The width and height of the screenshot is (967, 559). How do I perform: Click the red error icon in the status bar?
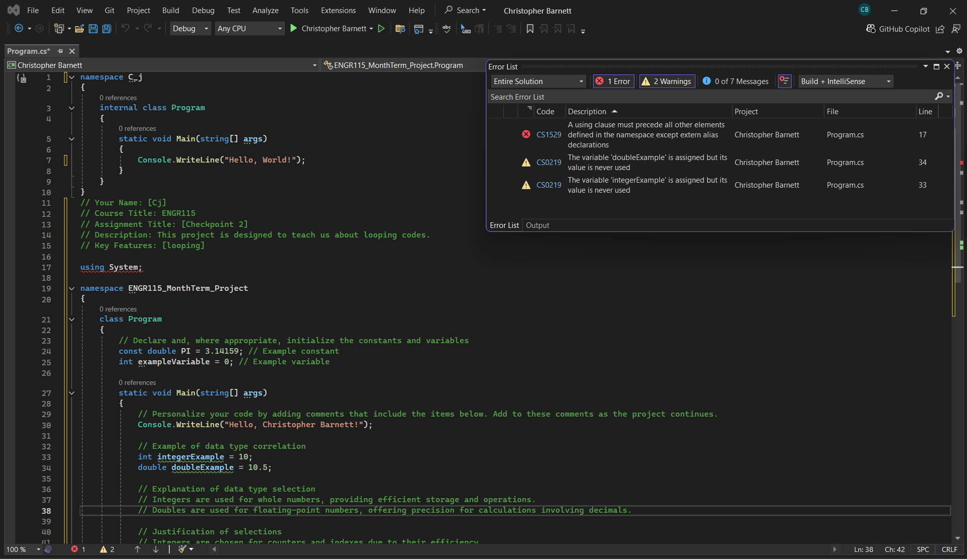(76, 549)
